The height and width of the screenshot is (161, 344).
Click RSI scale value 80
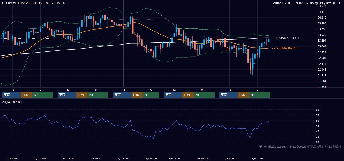317,110
